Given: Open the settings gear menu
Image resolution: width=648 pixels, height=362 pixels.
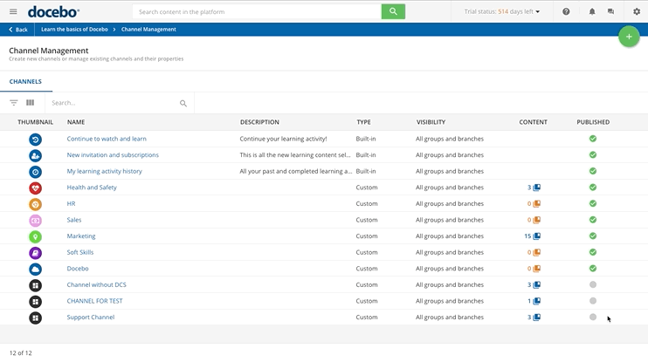Looking at the screenshot, I should [x=637, y=11].
